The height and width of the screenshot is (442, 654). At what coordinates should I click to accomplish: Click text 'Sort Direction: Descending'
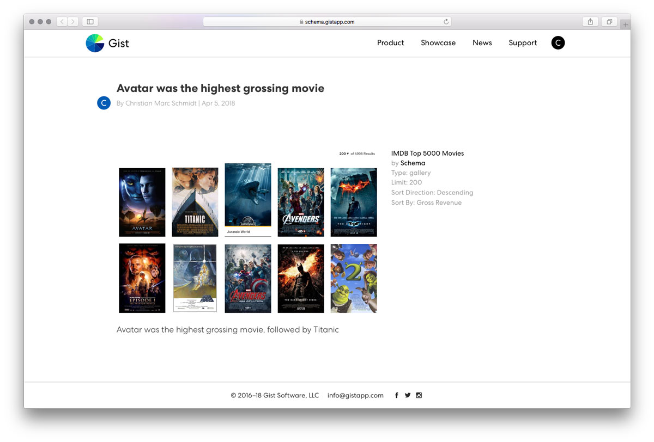[432, 192]
